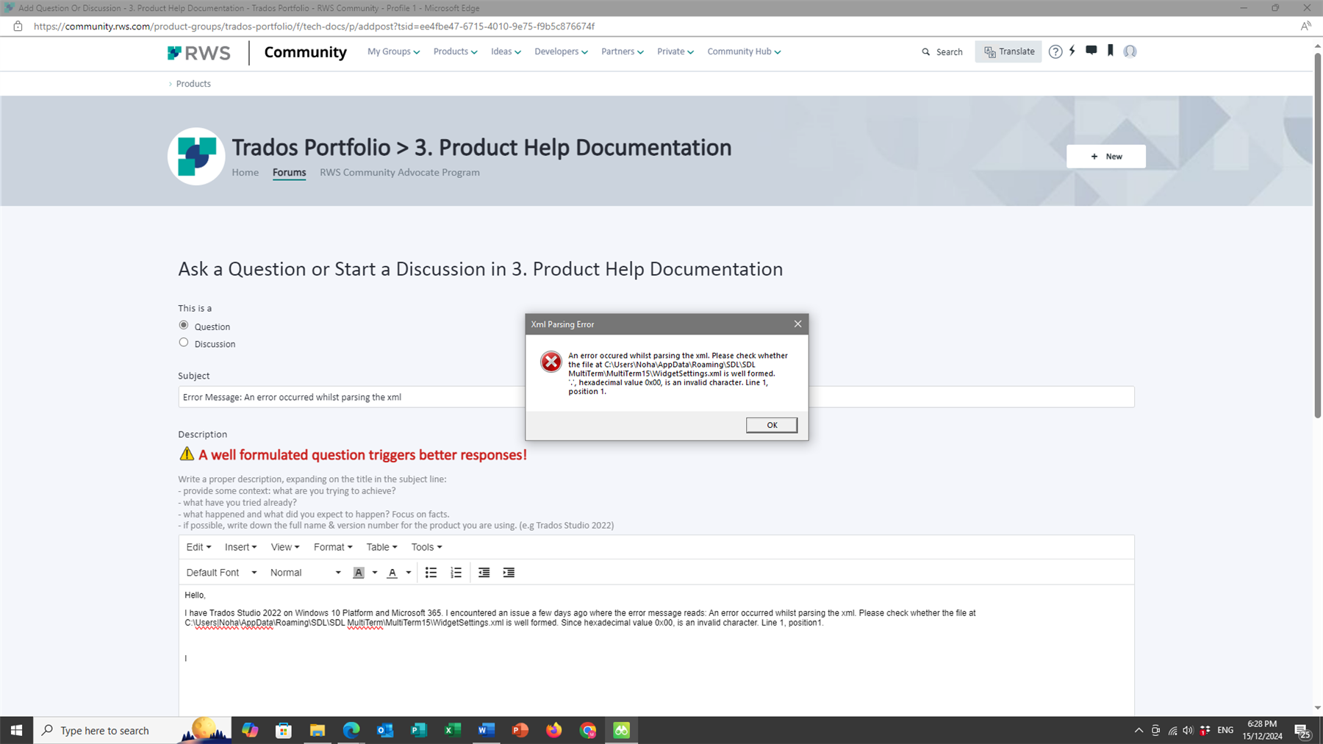Open the Default Font dropdown

221,573
